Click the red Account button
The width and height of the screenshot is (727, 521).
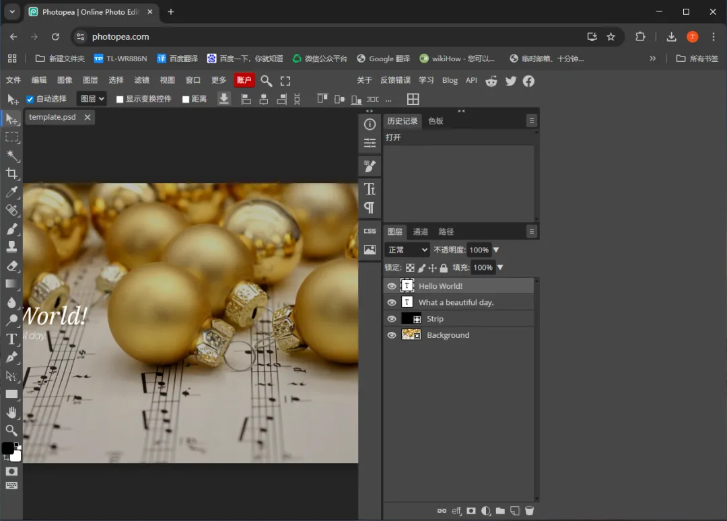[x=244, y=80]
